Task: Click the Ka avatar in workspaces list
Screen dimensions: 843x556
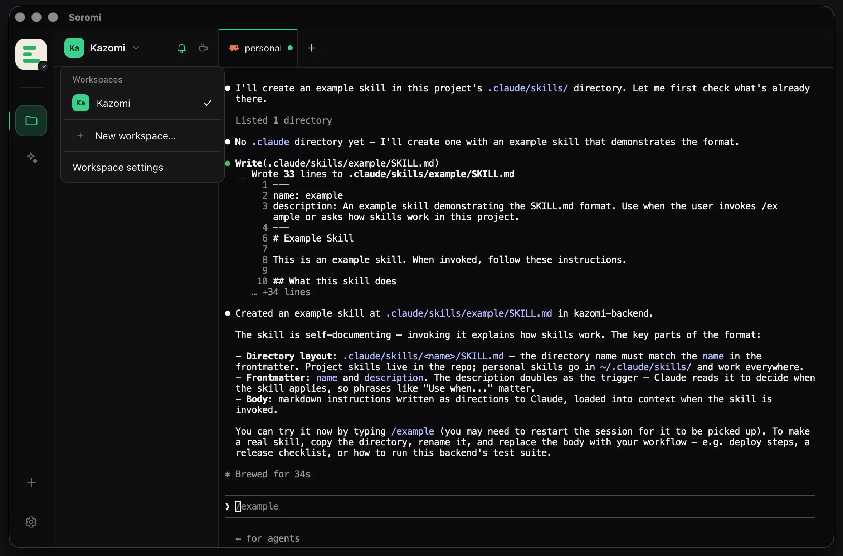Action: (81, 103)
